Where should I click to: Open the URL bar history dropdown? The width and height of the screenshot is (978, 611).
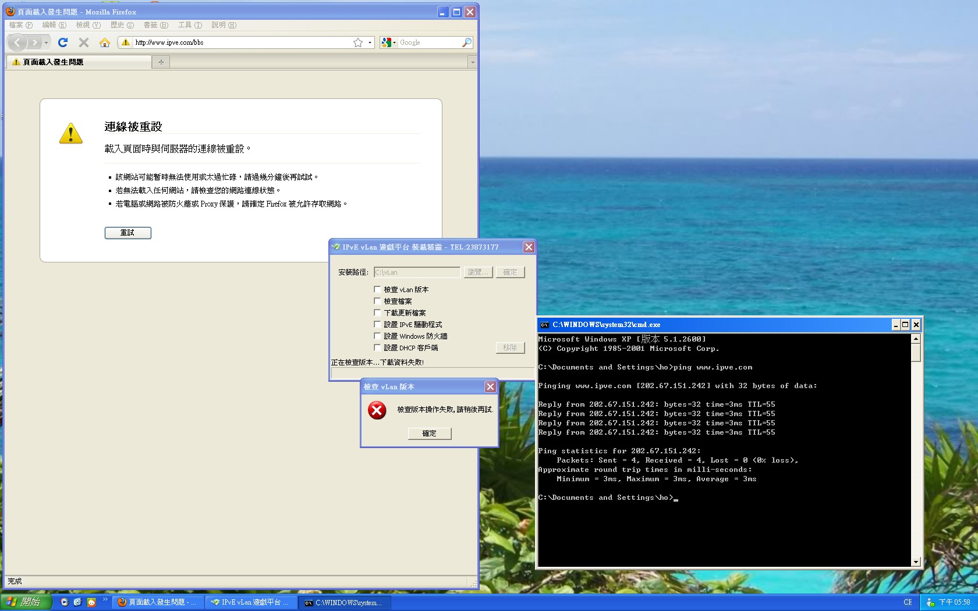click(370, 42)
